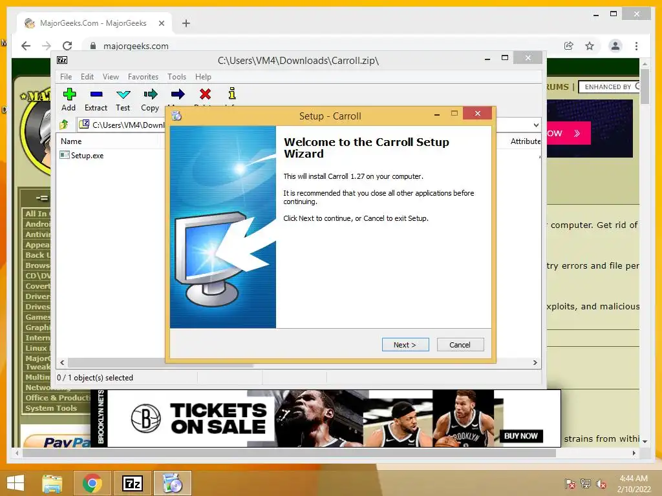The image size is (662, 496).
Task: Click Cancel in Carroll Setup wizard
Action: [460, 345]
